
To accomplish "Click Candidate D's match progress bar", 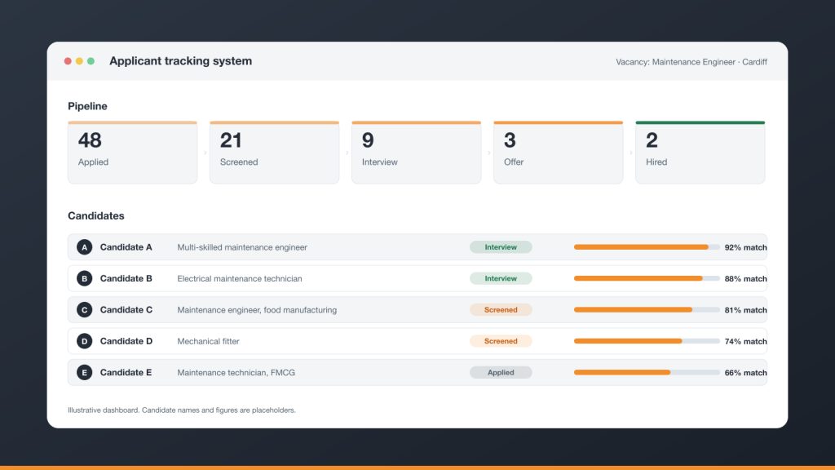I will (x=647, y=341).
